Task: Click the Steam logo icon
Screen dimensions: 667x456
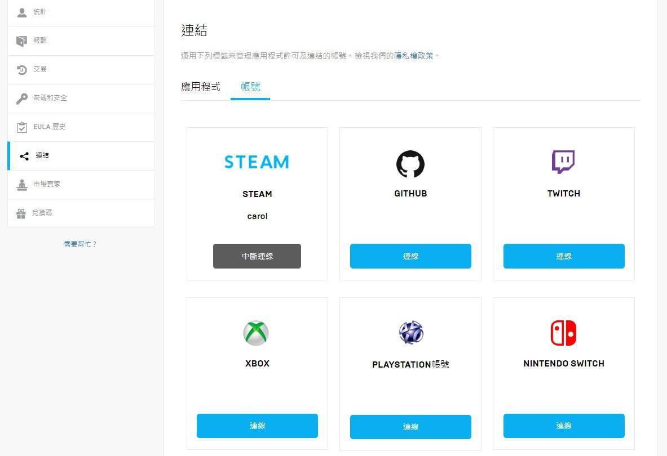Action: click(257, 162)
